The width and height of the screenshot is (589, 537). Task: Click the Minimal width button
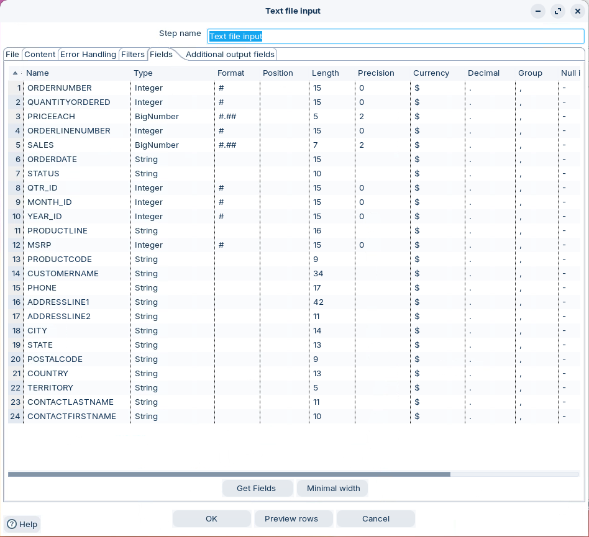pyautogui.click(x=333, y=489)
